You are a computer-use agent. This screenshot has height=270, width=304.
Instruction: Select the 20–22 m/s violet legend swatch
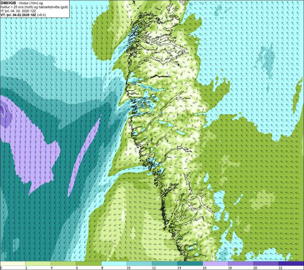coord(266,263)
